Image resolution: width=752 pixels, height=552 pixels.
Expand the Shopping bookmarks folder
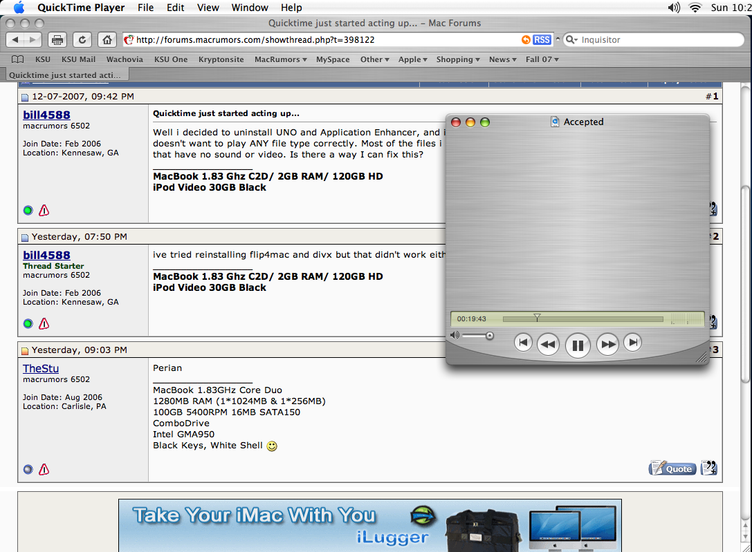click(458, 59)
